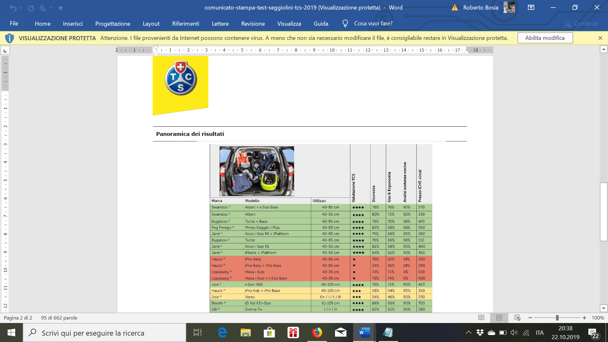Open Microsoft Store from taskbar
The width and height of the screenshot is (608, 342).
269,332
